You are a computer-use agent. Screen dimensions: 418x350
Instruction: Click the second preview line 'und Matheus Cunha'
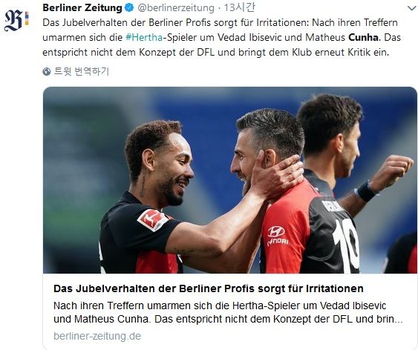pyautogui.click(x=228, y=319)
